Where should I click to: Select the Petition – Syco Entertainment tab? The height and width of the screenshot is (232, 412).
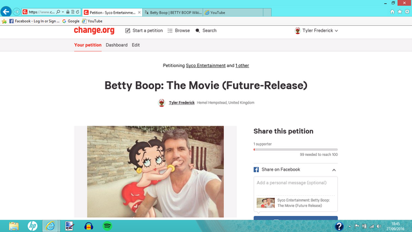[x=112, y=12]
